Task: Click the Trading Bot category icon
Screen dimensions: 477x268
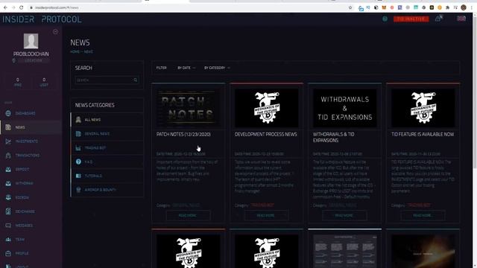Action: [x=78, y=147]
